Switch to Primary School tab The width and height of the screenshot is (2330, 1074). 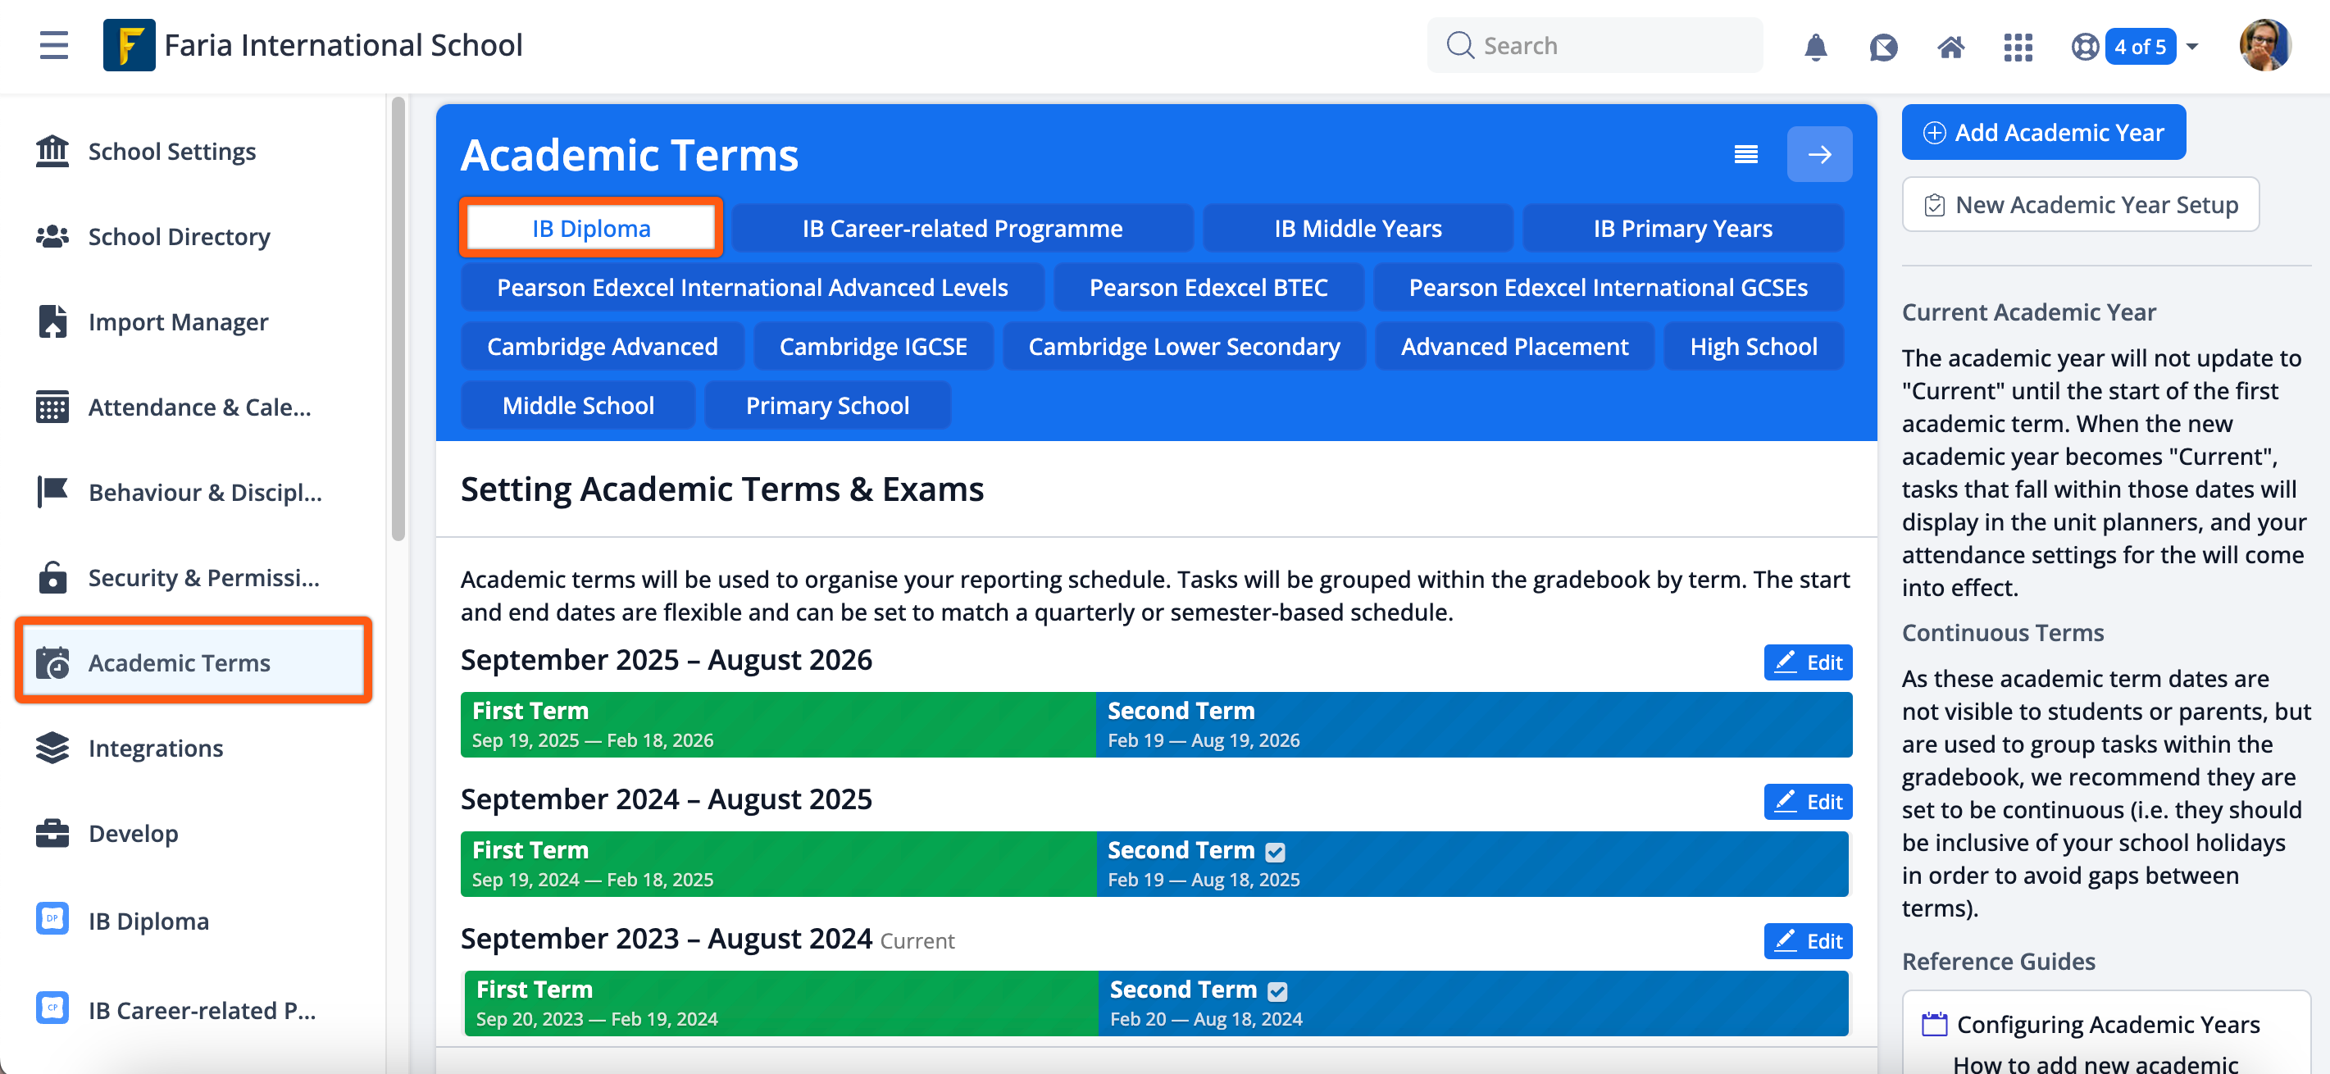[x=826, y=405]
